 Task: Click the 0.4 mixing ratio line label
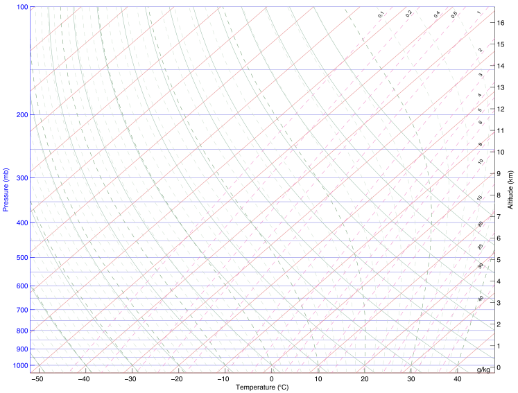437,15
